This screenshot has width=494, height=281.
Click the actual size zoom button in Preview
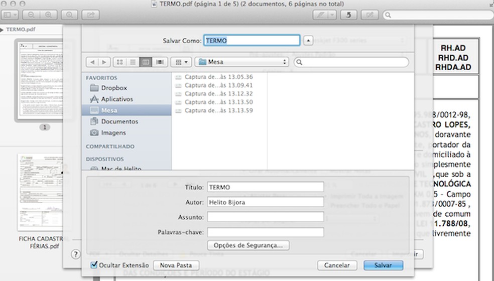pyautogui.click(x=69, y=15)
